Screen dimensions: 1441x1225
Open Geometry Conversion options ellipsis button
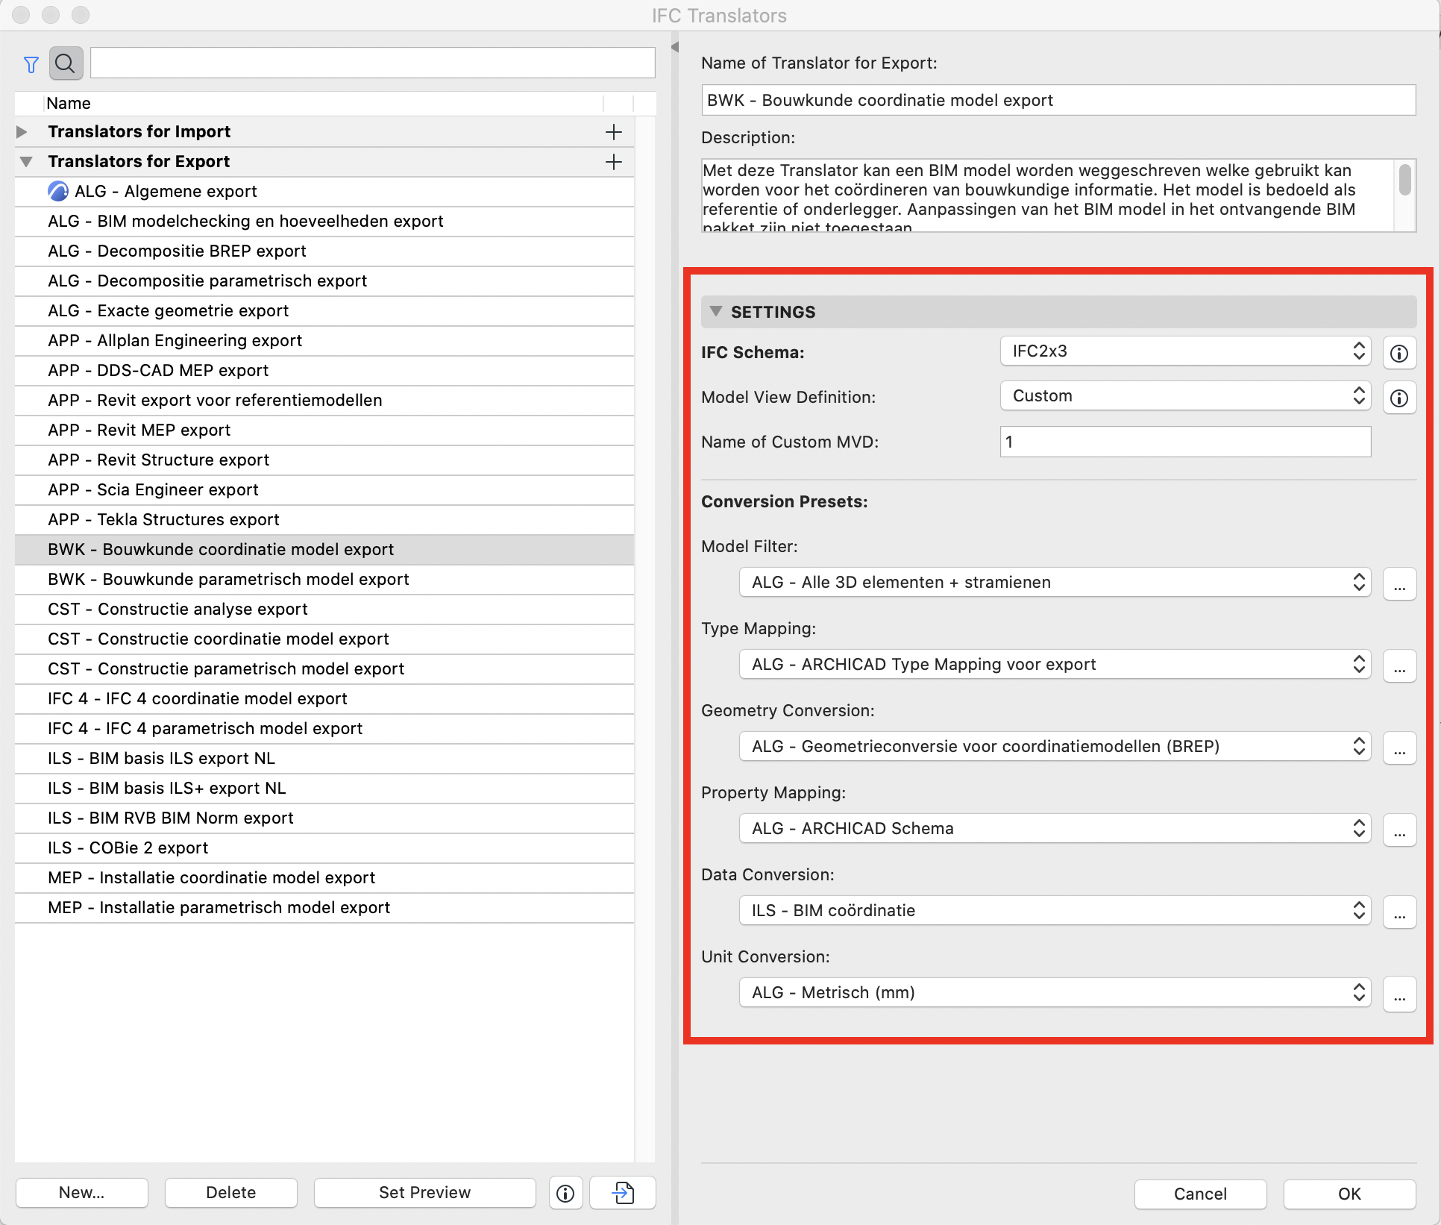tap(1399, 748)
